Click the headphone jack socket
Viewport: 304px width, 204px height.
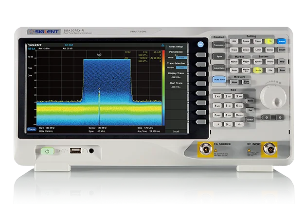click(91, 151)
